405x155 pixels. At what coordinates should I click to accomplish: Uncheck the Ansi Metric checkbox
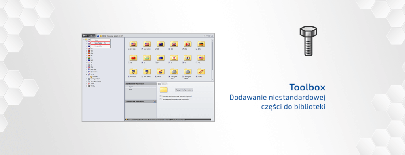(x=142, y=48)
